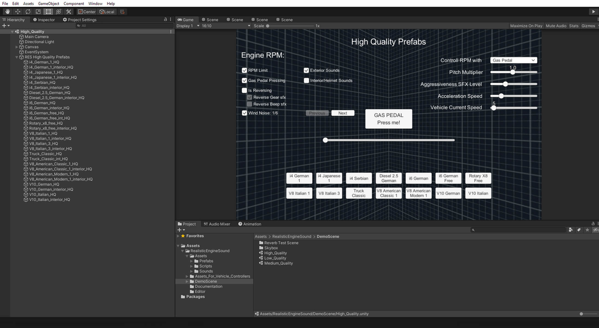Select the Hand tool in toolbar
The width and height of the screenshot is (599, 328).
pyautogui.click(x=8, y=11)
